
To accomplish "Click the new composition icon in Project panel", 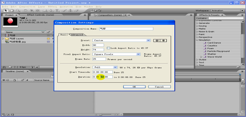I will click(x=16, y=67).
